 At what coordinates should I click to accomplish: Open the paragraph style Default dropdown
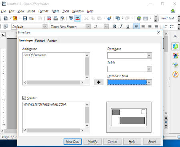click(x=45, y=27)
